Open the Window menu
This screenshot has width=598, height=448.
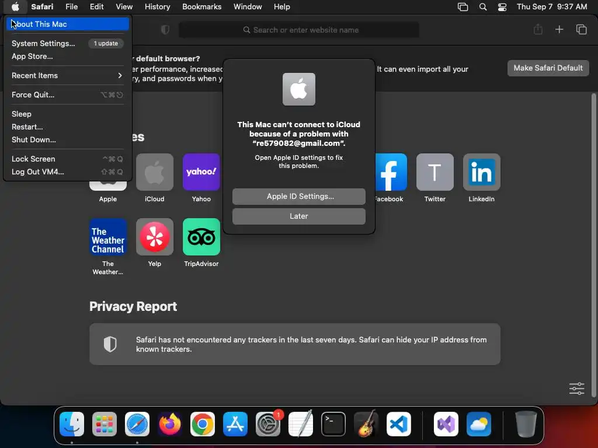248,6
